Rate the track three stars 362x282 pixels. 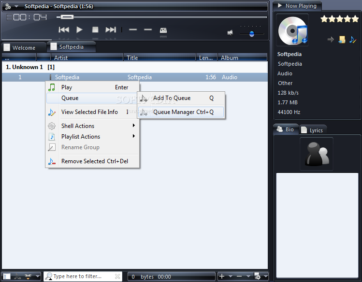pyautogui.click(x=340, y=19)
